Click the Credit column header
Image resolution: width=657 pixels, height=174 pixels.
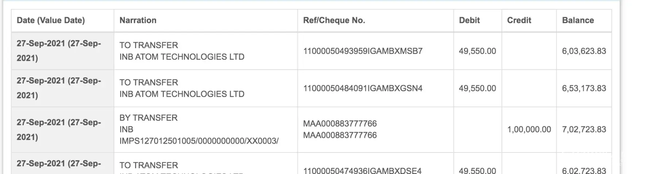coord(519,20)
